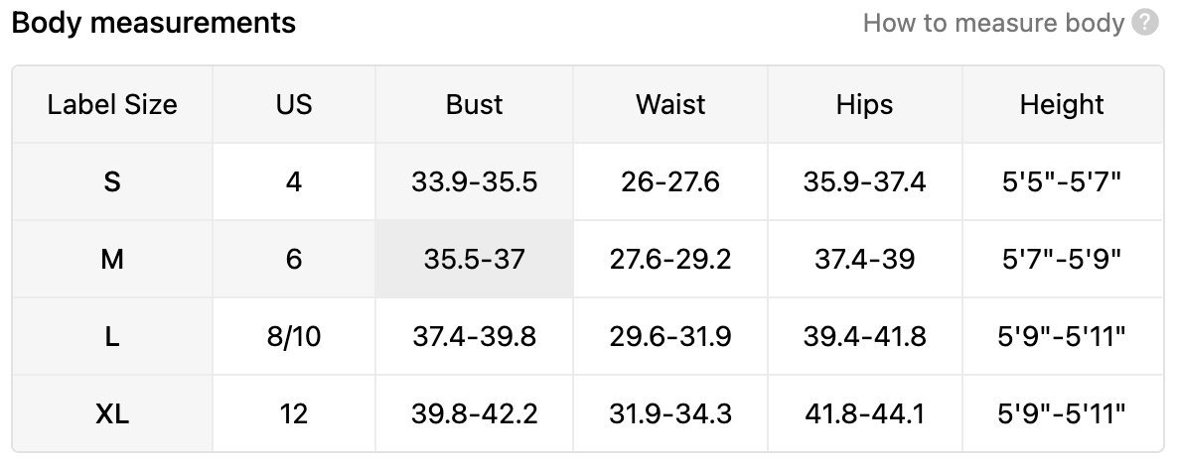Click the question mark help icon

tap(1145, 23)
